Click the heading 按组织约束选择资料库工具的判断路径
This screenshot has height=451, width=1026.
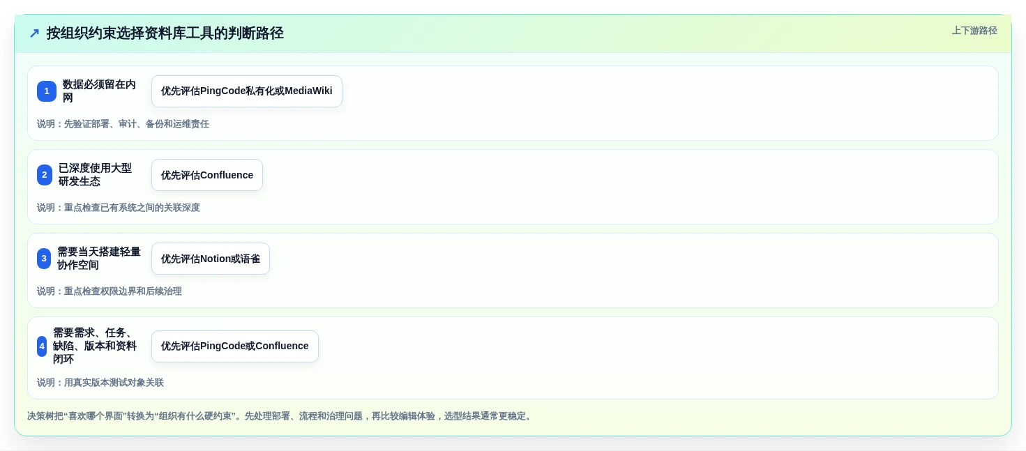coord(165,33)
